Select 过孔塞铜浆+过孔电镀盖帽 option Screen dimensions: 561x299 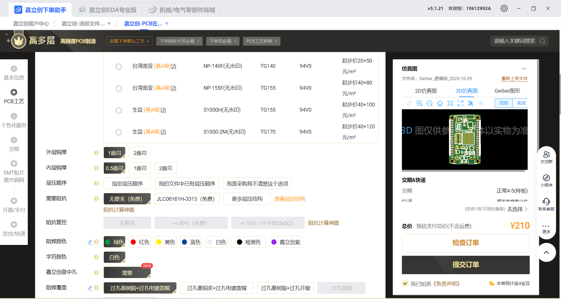pos(217,288)
